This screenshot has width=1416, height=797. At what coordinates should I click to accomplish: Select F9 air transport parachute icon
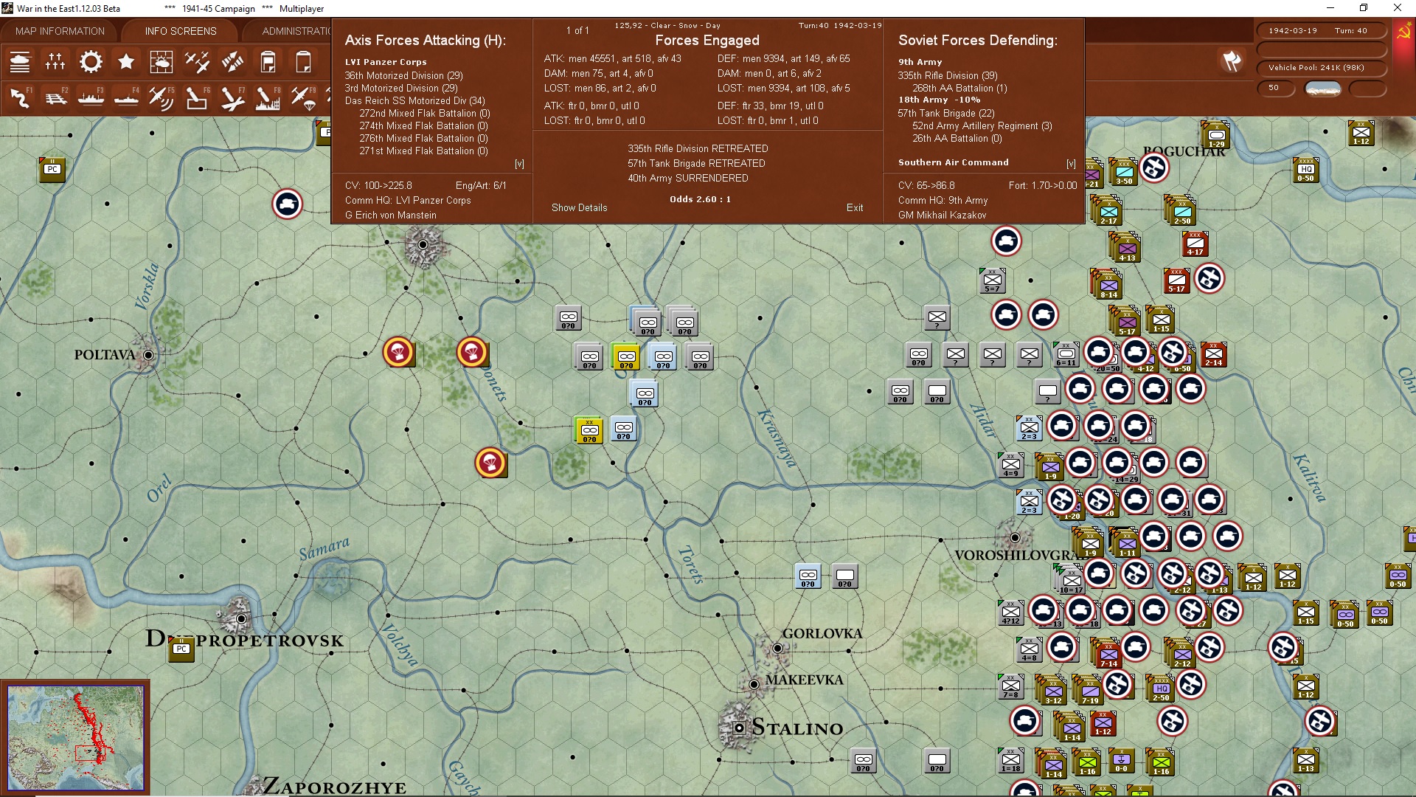tap(303, 97)
